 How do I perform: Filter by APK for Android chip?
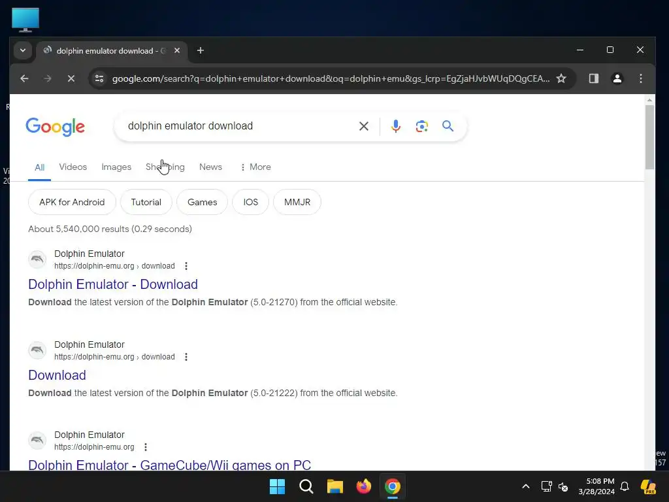pyautogui.click(x=72, y=202)
